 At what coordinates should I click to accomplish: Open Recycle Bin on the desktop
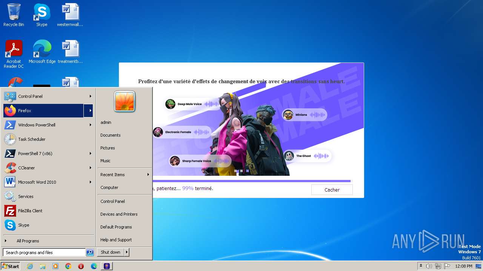(x=14, y=15)
